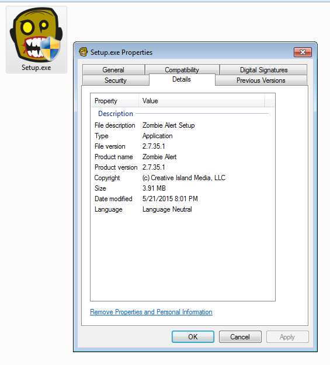Close the Setup.exe Properties dialog
Screen dimensions: 330x365
coord(303,52)
